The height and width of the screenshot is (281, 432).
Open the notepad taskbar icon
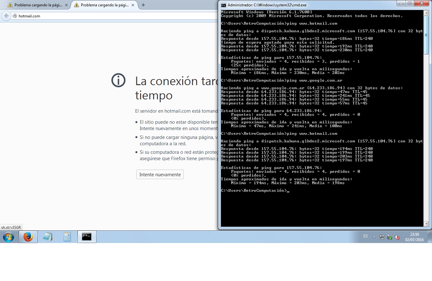[x=48, y=237]
